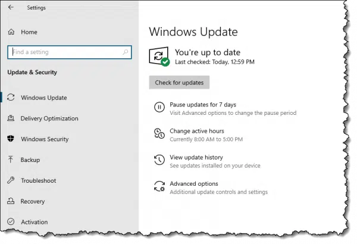Open View update history
This screenshot has width=357, height=244.
196,158
